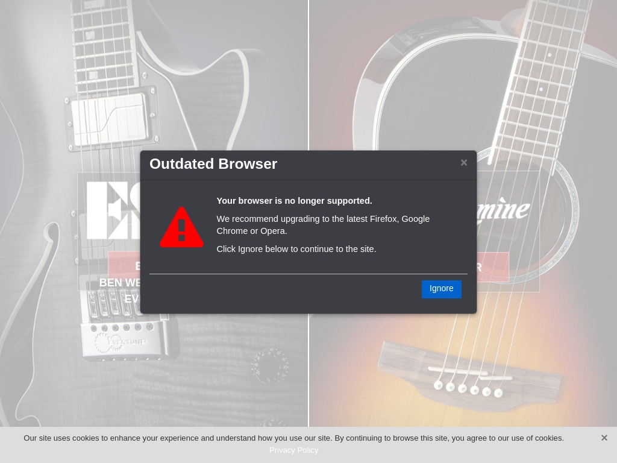Click the red warning triangle icon
617x463 pixels.
[181, 227]
